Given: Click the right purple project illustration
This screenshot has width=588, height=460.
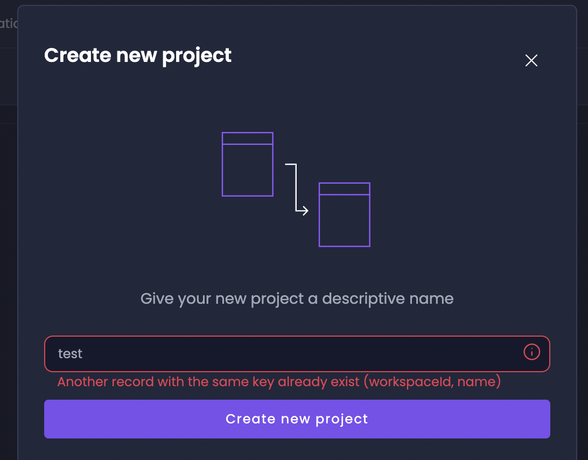Looking at the screenshot, I should pos(344,214).
